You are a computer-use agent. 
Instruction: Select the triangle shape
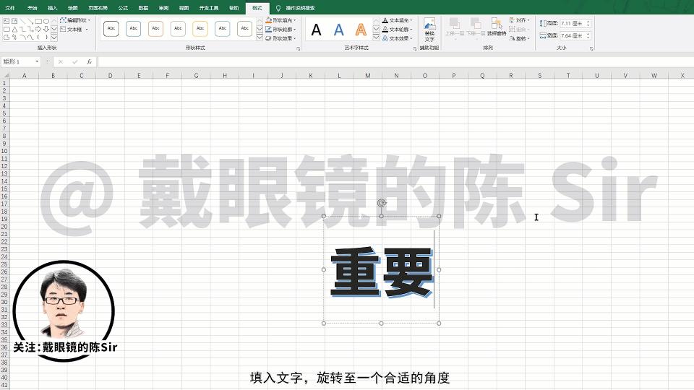click(x=14, y=29)
